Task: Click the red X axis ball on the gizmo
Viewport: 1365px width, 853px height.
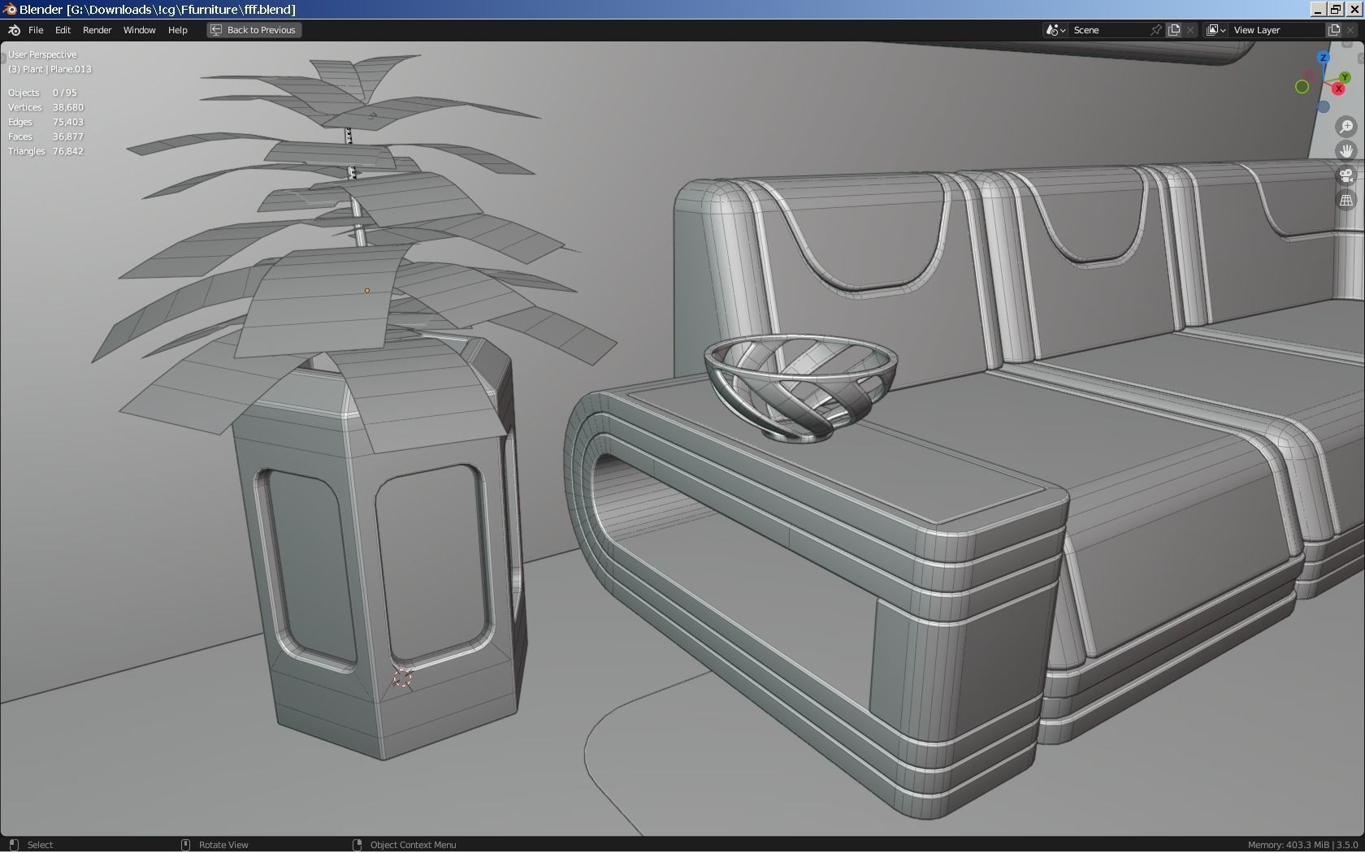Action: click(x=1338, y=89)
